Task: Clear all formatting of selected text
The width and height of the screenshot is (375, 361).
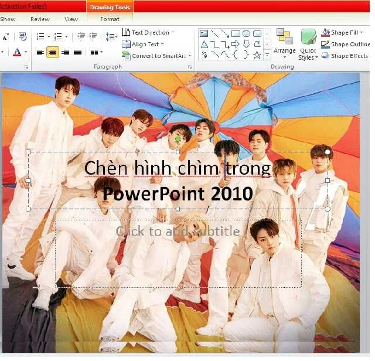Action: [x=23, y=36]
